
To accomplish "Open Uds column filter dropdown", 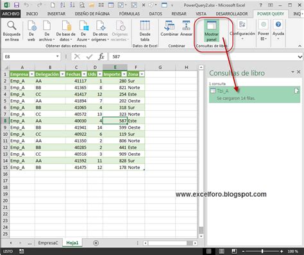I will click(100, 74).
